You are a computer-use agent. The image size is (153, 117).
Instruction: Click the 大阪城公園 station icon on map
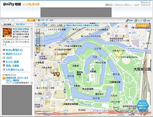point(144,65)
